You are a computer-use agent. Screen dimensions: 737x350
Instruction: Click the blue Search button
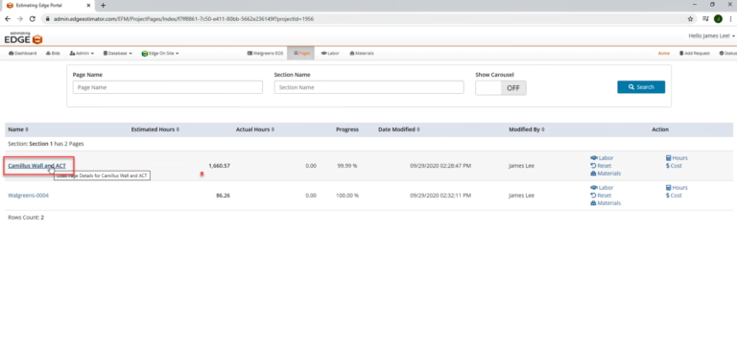[641, 87]
